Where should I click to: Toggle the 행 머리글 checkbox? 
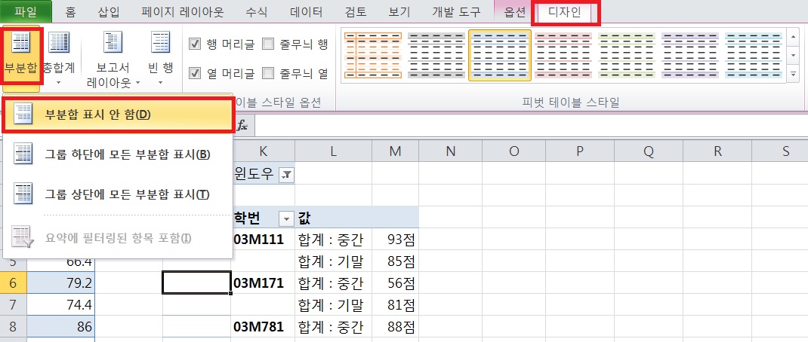pyautogui.click(x=195, y=44)
